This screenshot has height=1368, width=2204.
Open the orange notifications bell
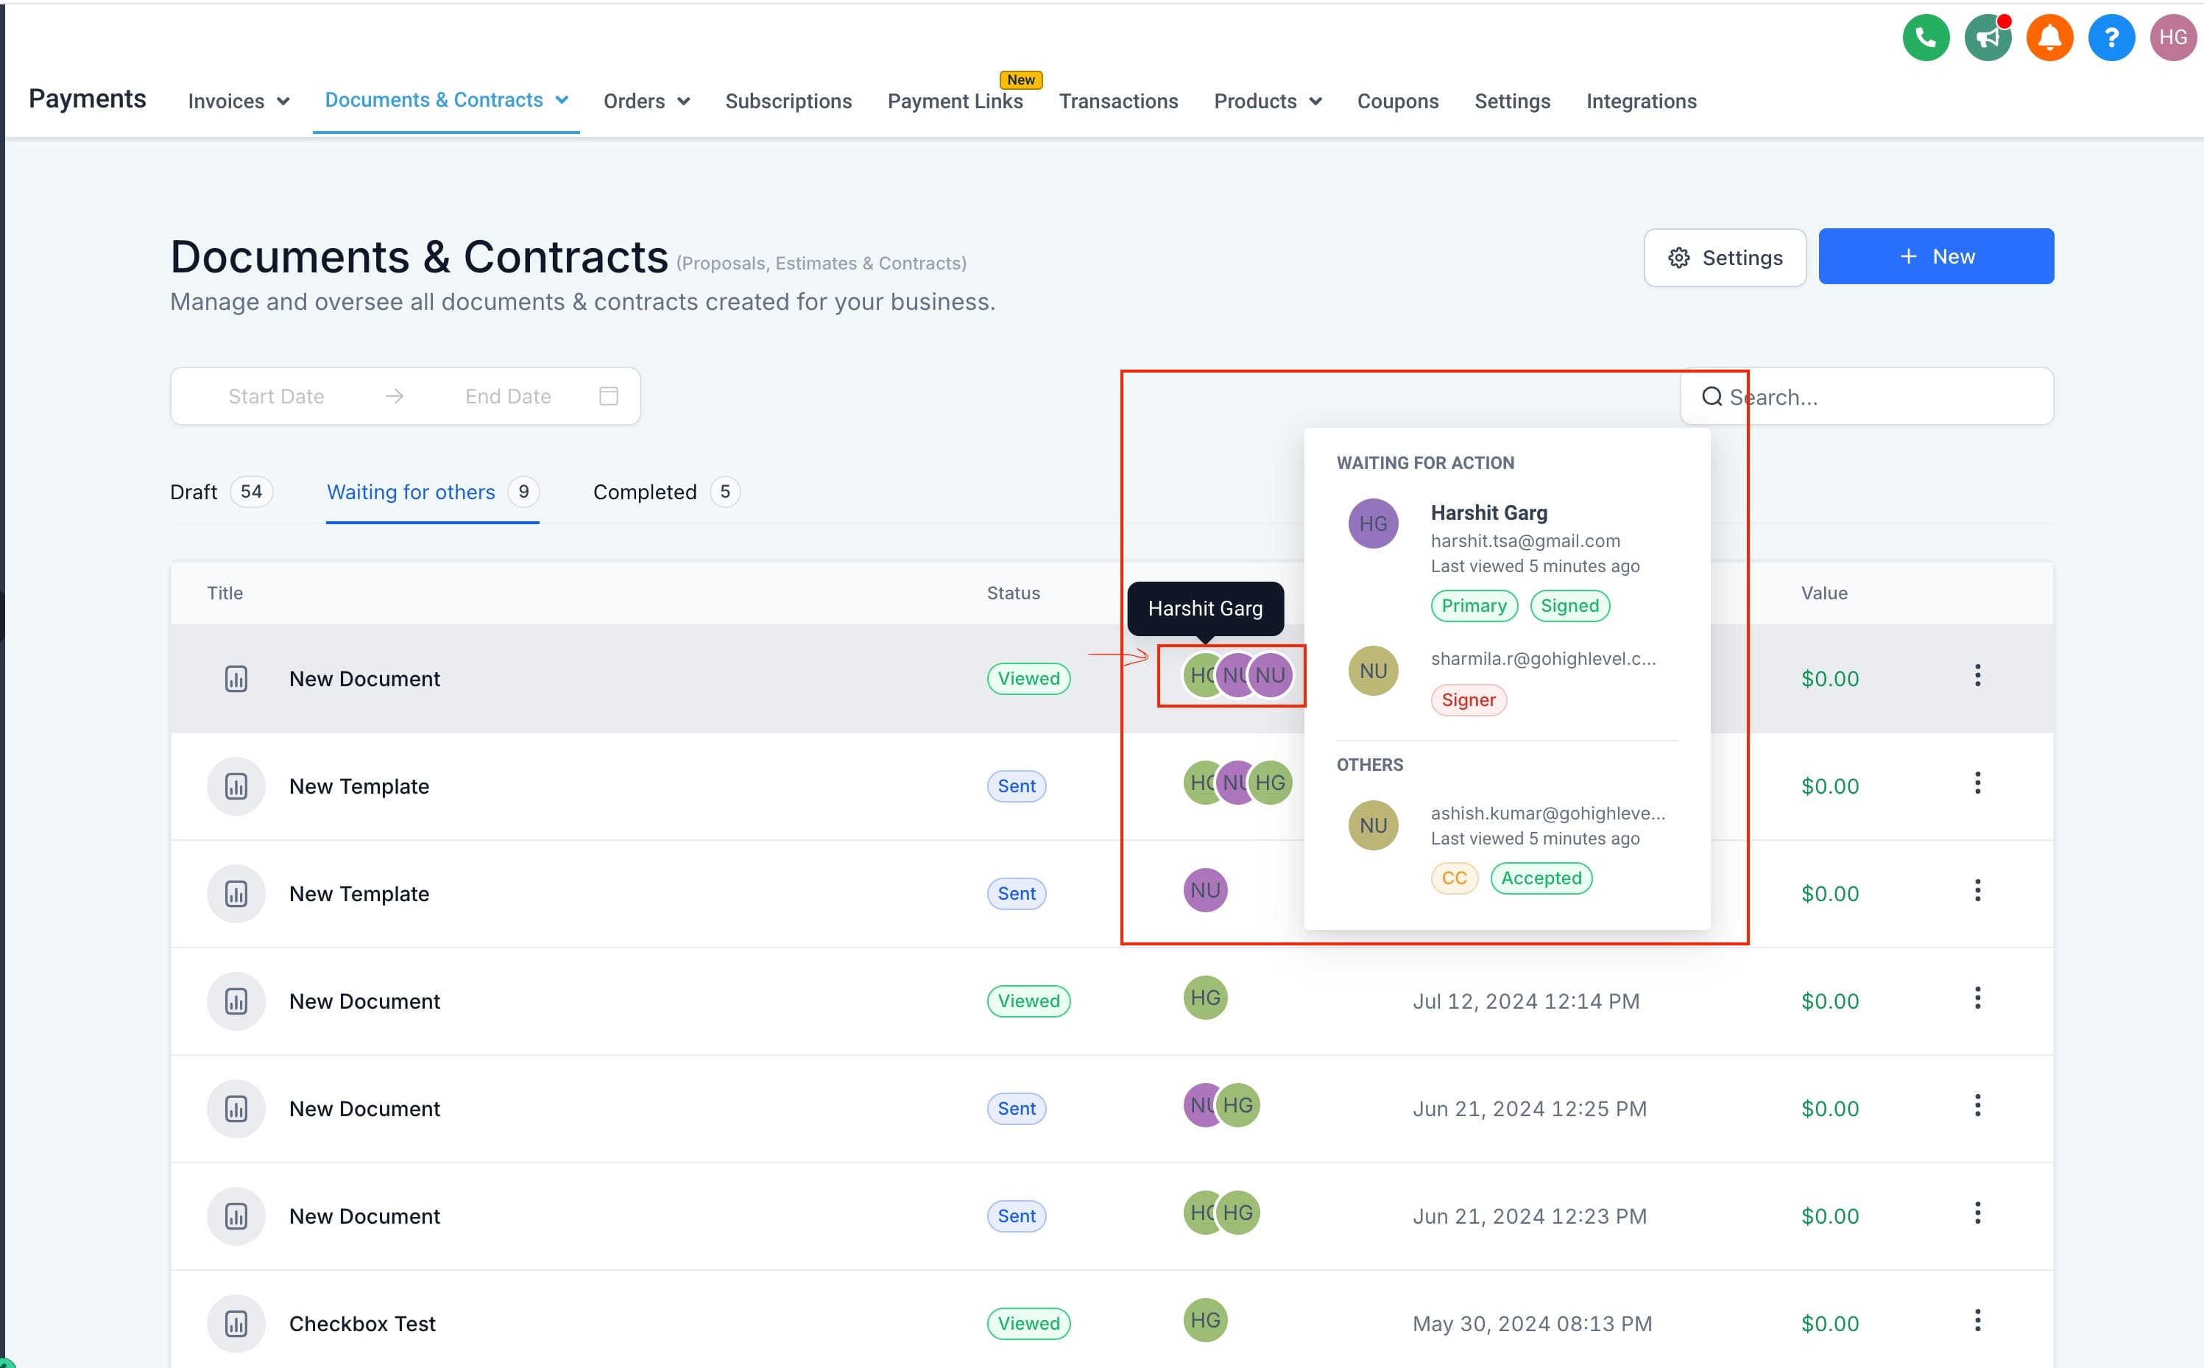(2049, 37)
